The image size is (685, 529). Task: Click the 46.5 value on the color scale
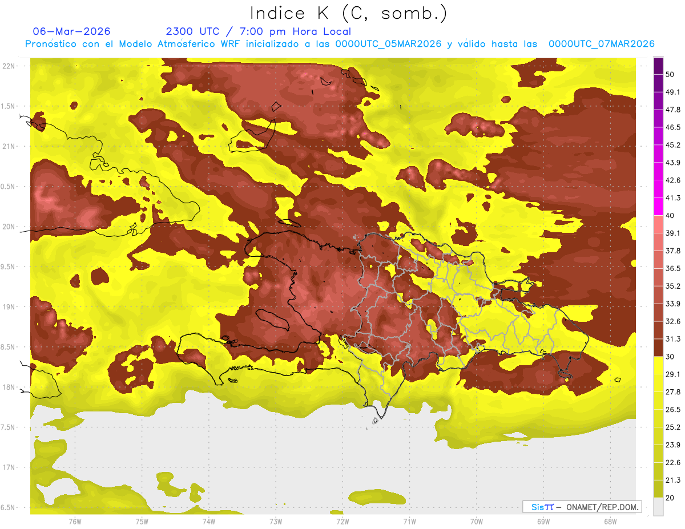(x=673, y=127)
